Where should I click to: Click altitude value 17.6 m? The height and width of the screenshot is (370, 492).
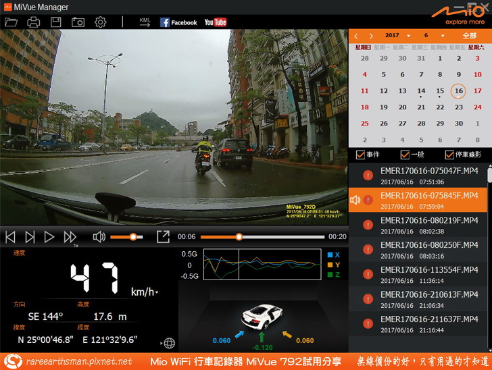tap(110, 317)
